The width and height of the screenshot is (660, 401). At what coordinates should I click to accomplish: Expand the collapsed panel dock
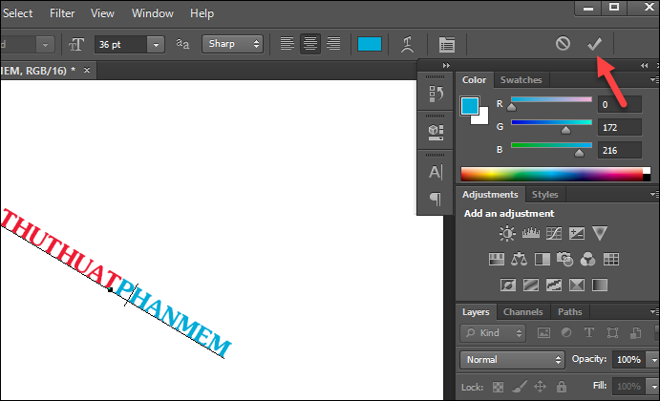[446, 65]
